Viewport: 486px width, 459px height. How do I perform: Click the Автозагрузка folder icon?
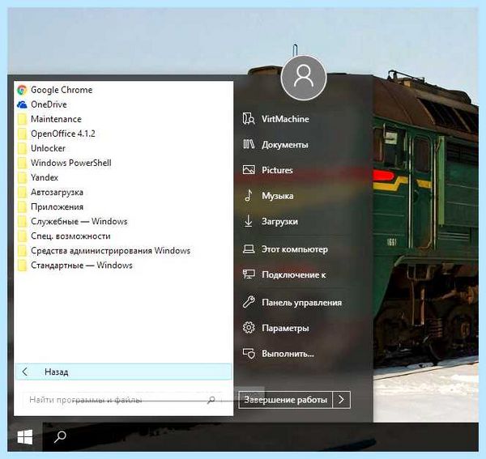[x=23, y=193]
